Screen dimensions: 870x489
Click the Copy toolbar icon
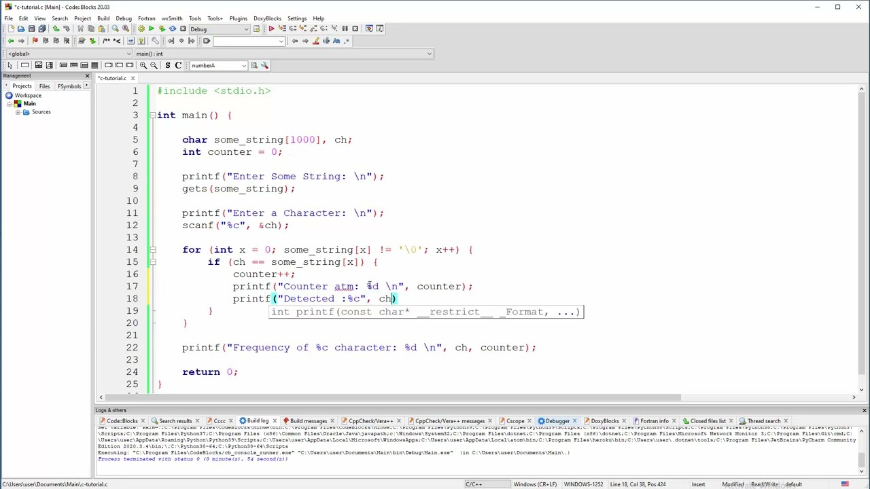click(91, 29)
